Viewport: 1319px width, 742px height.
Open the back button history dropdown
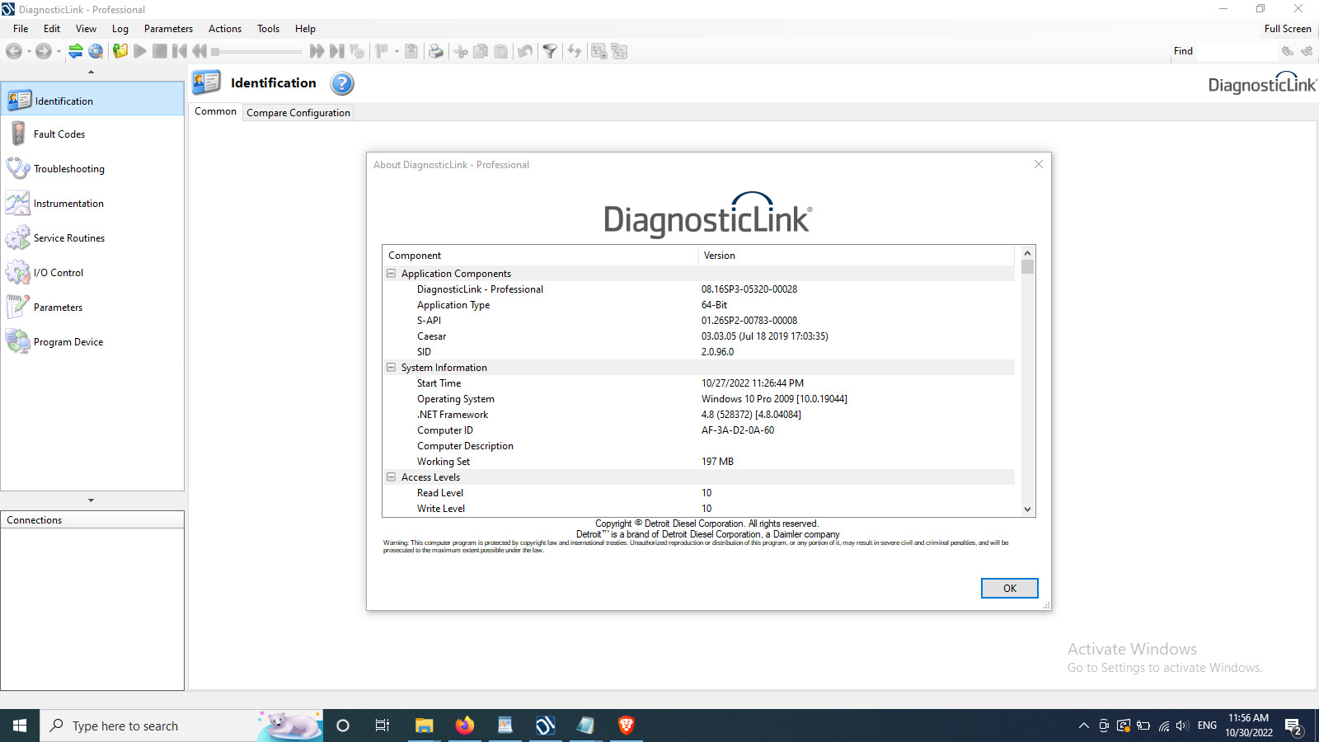click(29, 51)
